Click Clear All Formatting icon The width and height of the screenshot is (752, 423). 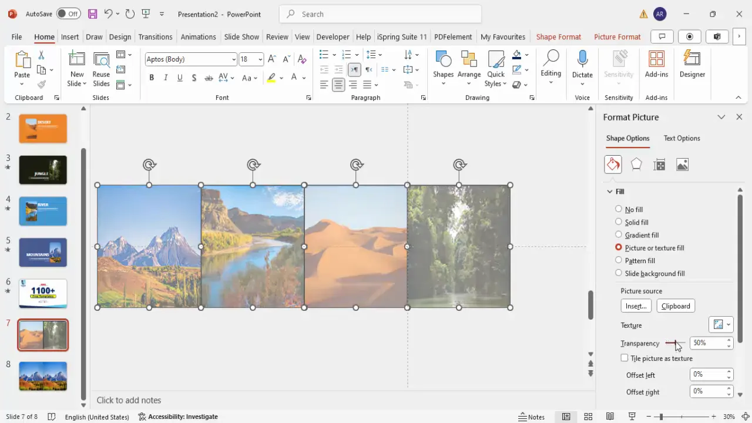click(302, 59)
